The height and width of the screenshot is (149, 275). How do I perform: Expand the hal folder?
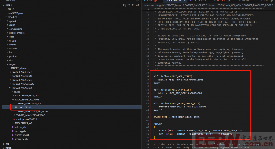click(x=7, y=53)
